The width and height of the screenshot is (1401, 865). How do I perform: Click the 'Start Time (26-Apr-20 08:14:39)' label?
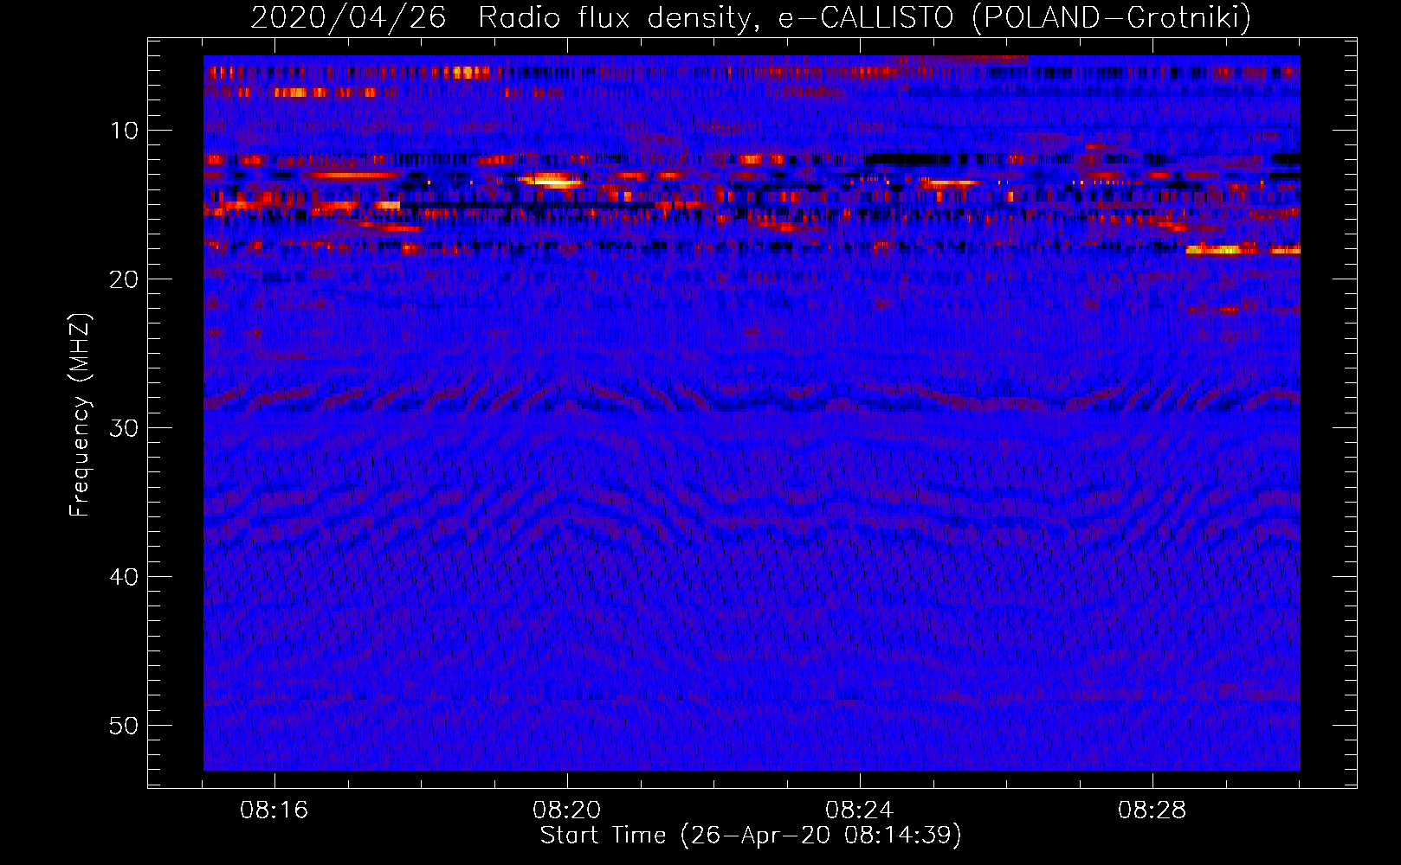point(751,836)
